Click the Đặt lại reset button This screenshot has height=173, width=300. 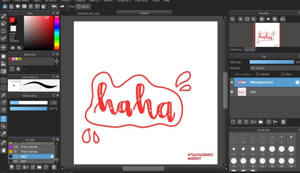[x=83, y=6]
